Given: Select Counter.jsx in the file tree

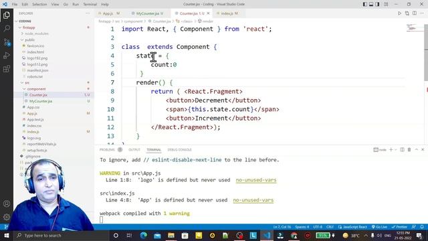Looking at the screenshot, I should tap(38, 95).
